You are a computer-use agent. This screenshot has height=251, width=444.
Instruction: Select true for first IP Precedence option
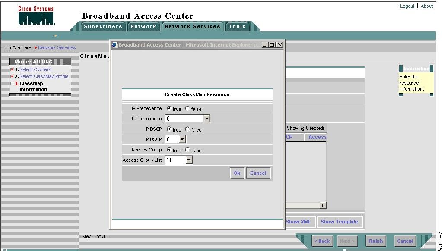tap(169, 108)
